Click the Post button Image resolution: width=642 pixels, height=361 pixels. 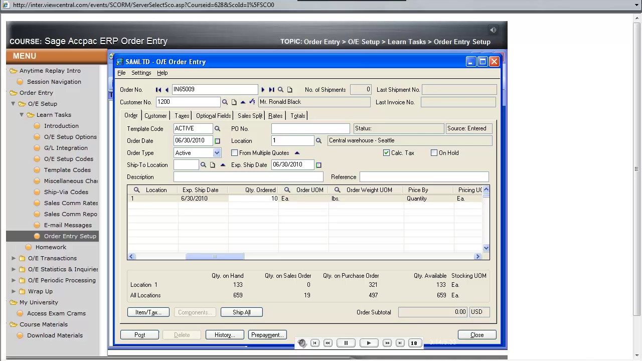[140, 335]
